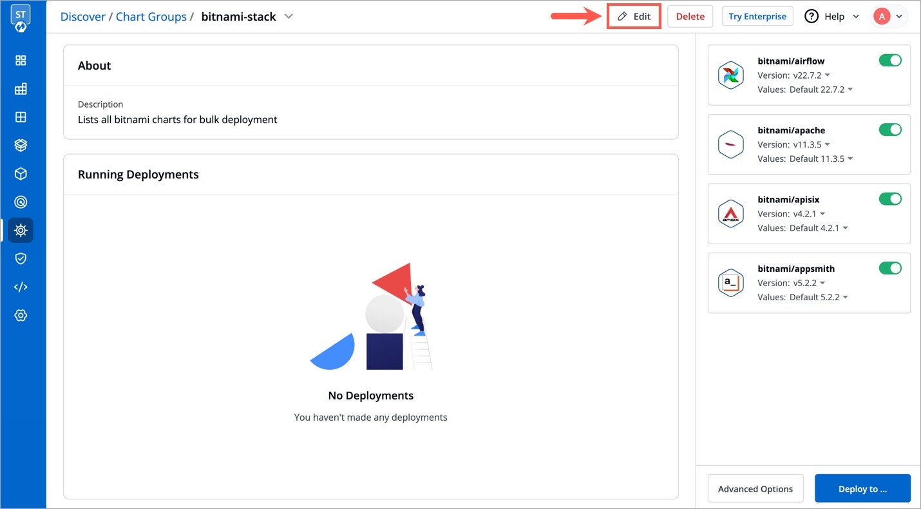The width and height of the screenshot is (921, 509).
Task: Open the Application Groups sidebar icon
Action: click(x=21, y=89)
